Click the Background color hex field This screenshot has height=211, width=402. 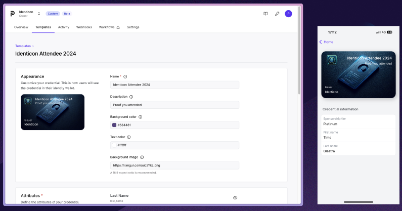coord(174,125)
